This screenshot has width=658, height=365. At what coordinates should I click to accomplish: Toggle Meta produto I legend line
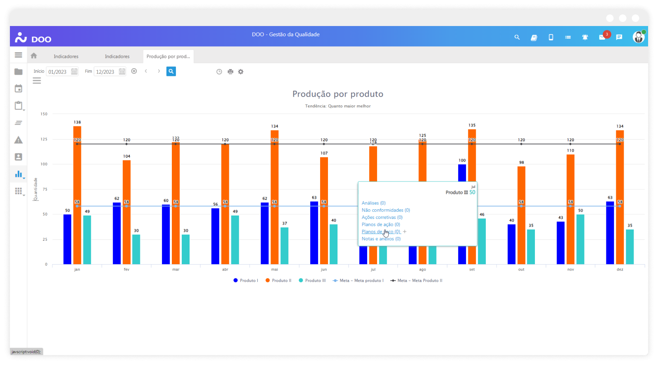pos(358,280)
